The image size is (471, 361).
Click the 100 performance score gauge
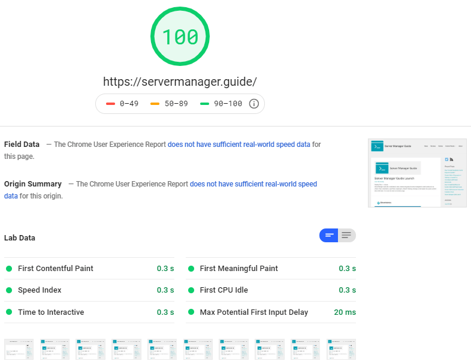180,37
